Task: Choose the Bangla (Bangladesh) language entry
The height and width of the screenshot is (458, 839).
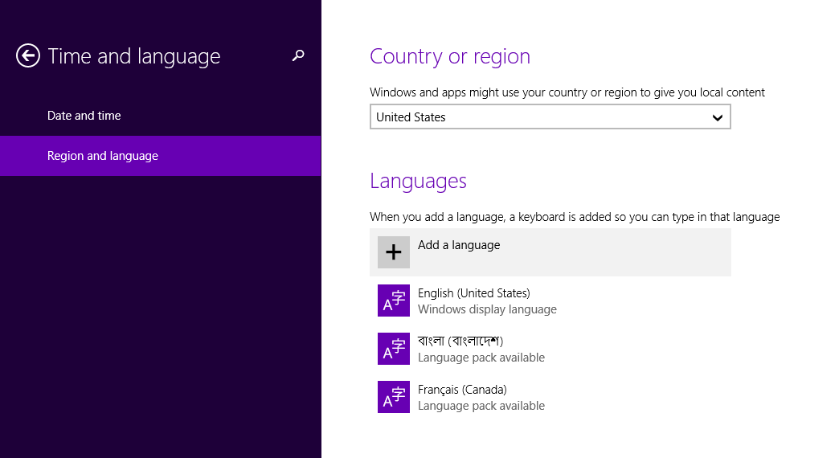Action: pos(460,341)
